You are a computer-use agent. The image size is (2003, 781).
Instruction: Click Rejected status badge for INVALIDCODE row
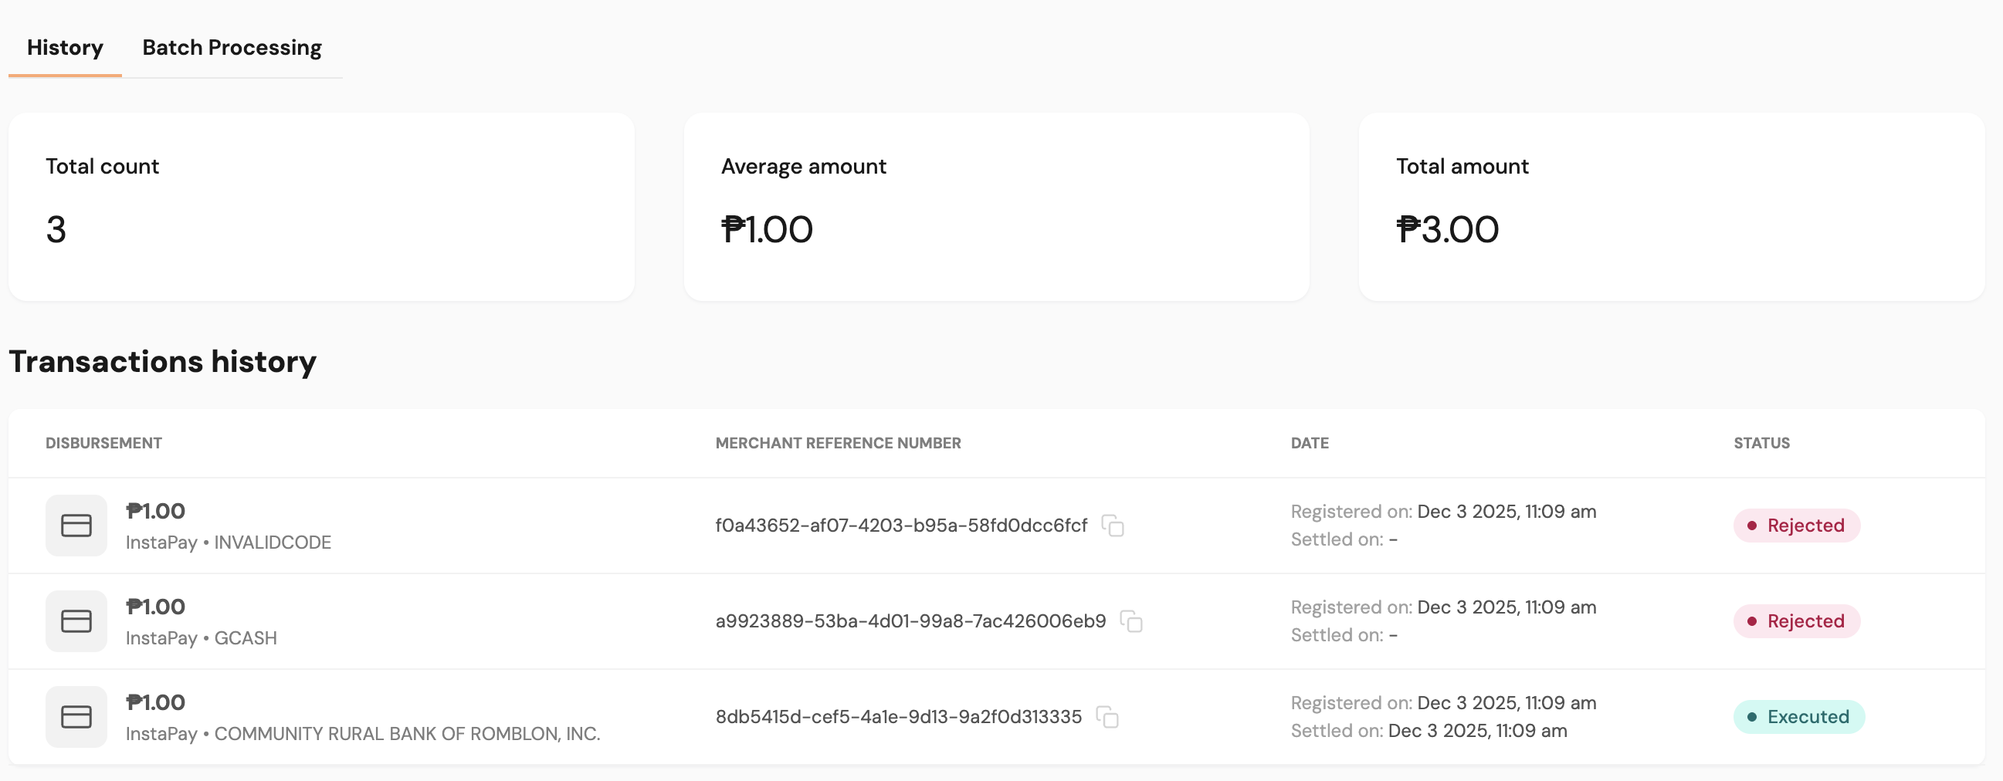tap(1796, 526)
